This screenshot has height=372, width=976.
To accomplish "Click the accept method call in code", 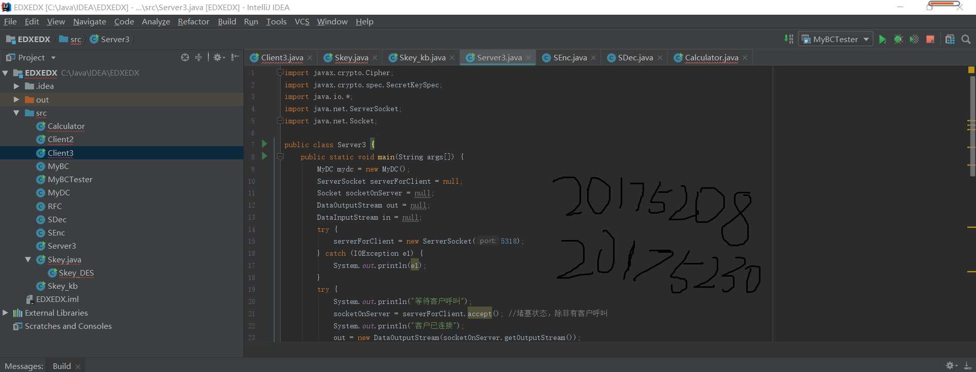I will click(479, 314).
